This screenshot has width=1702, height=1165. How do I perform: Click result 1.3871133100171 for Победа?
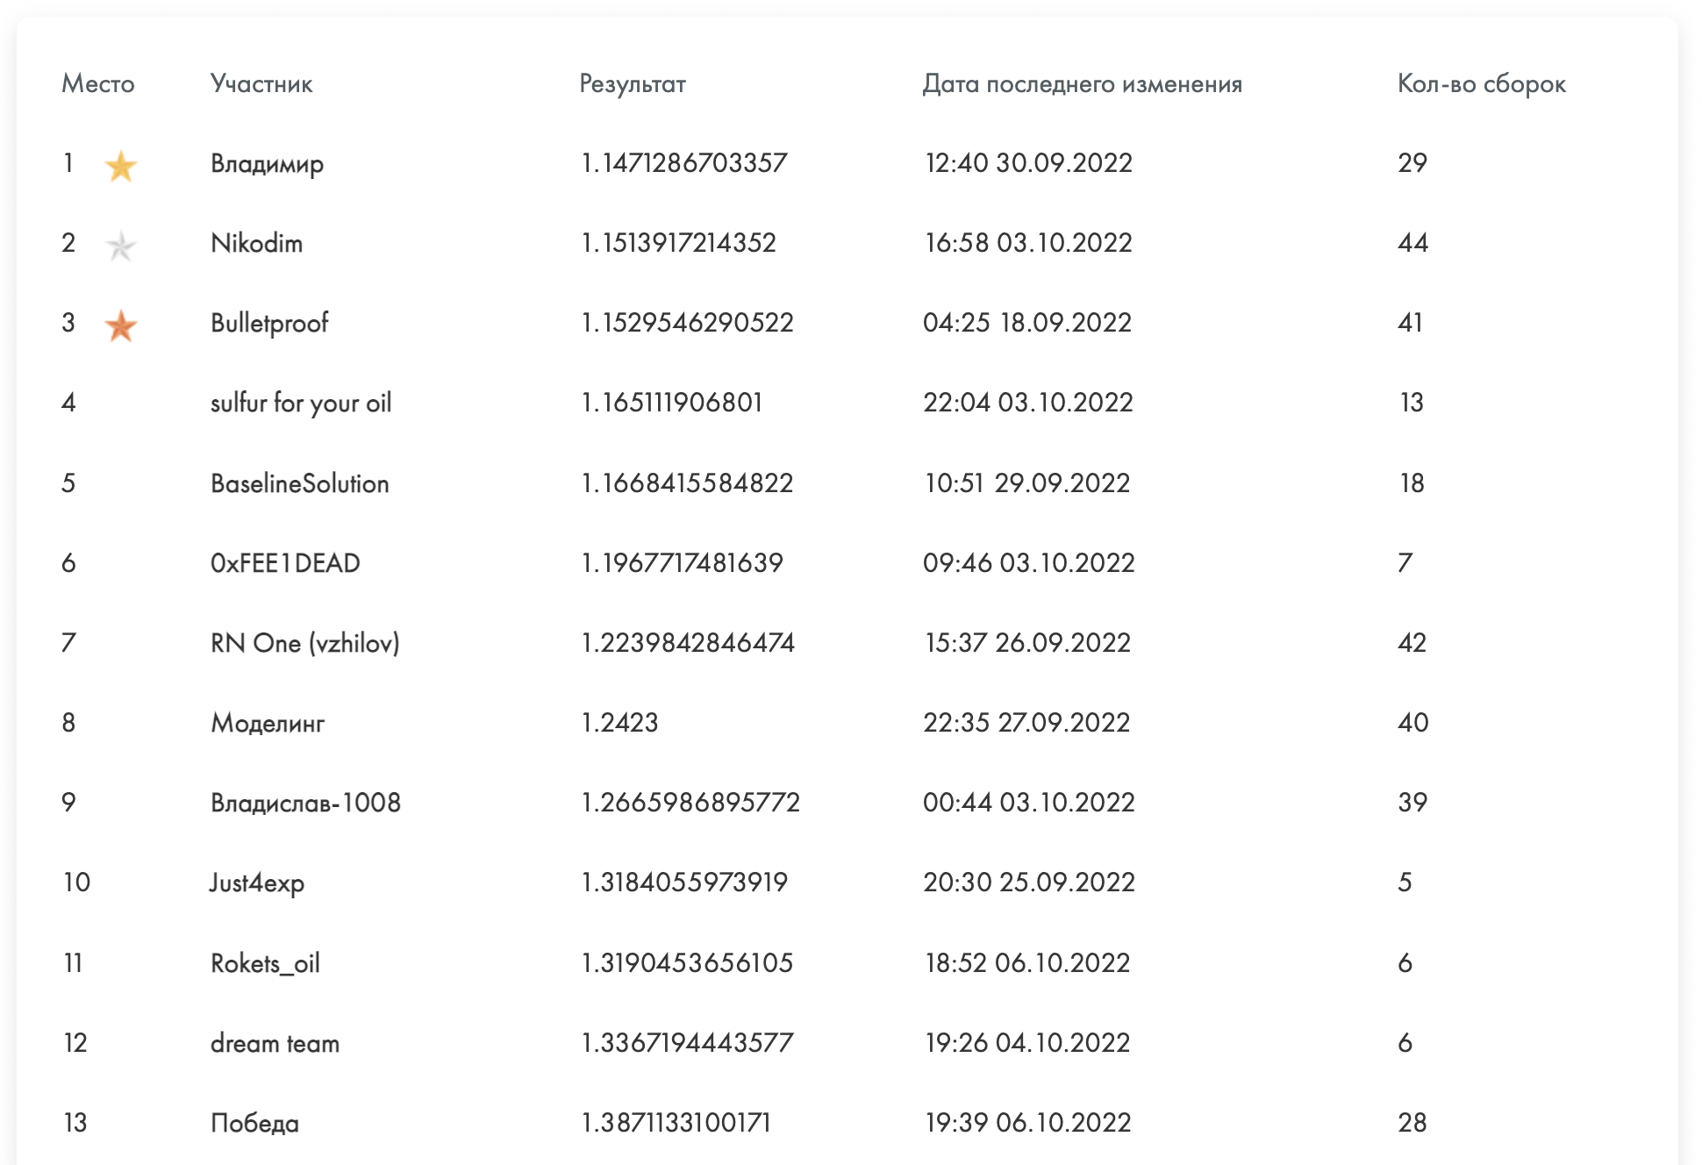[x=676, y=1123]
